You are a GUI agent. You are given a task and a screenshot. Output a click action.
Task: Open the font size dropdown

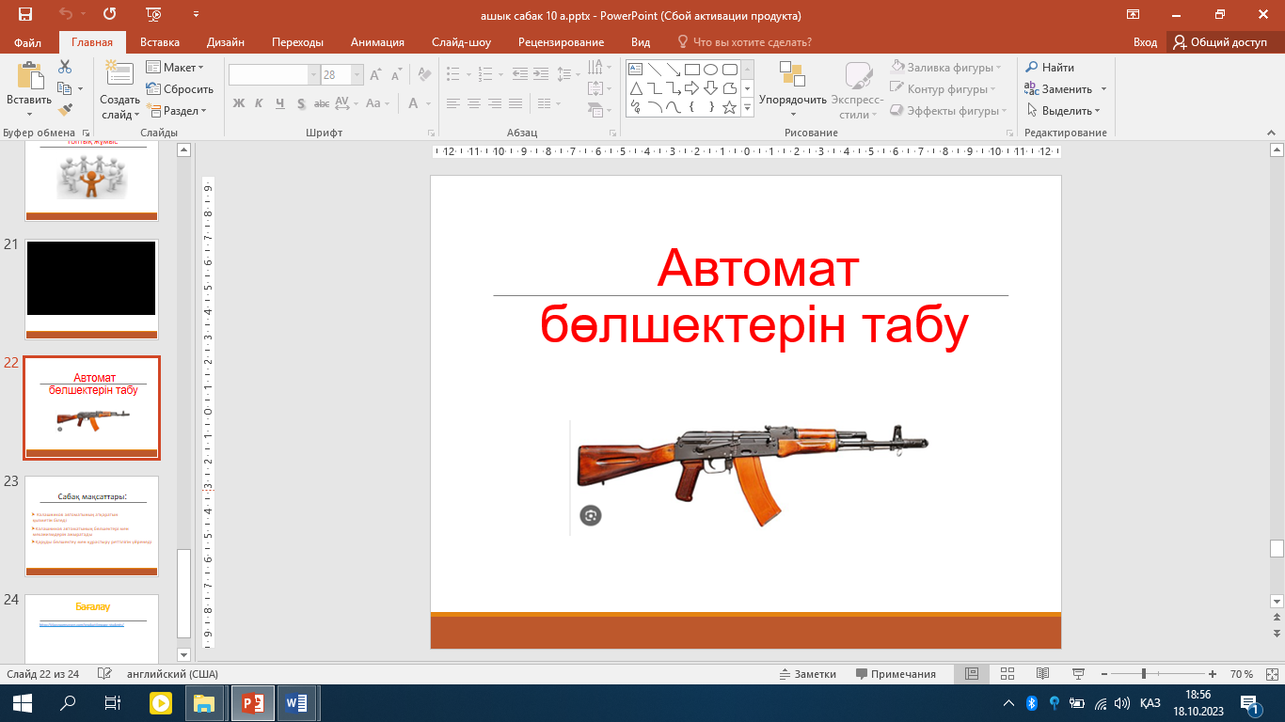357,75
